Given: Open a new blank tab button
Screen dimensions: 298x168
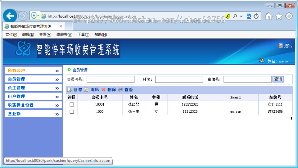Looking at the screenshot, I should click(x=69, y=26).
